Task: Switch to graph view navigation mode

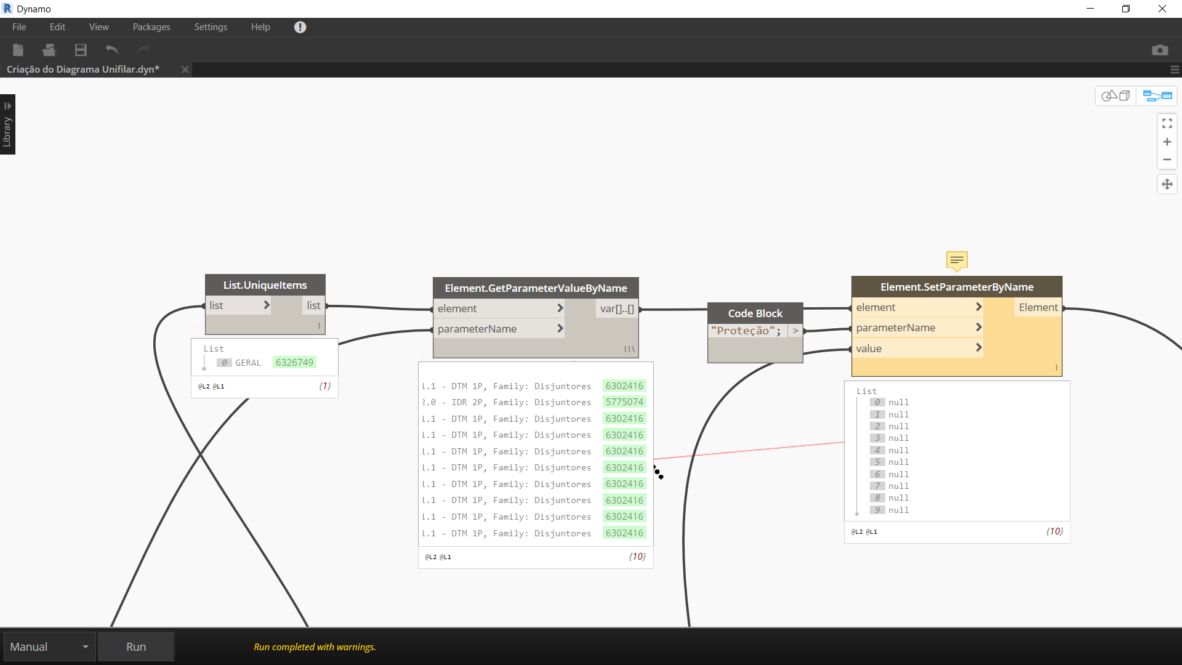Action: tap(1157, 95)
